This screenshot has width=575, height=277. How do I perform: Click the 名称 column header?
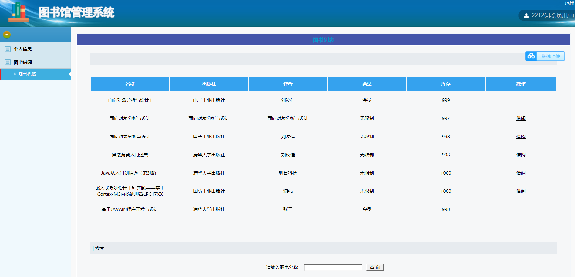[x=130, y=84]
